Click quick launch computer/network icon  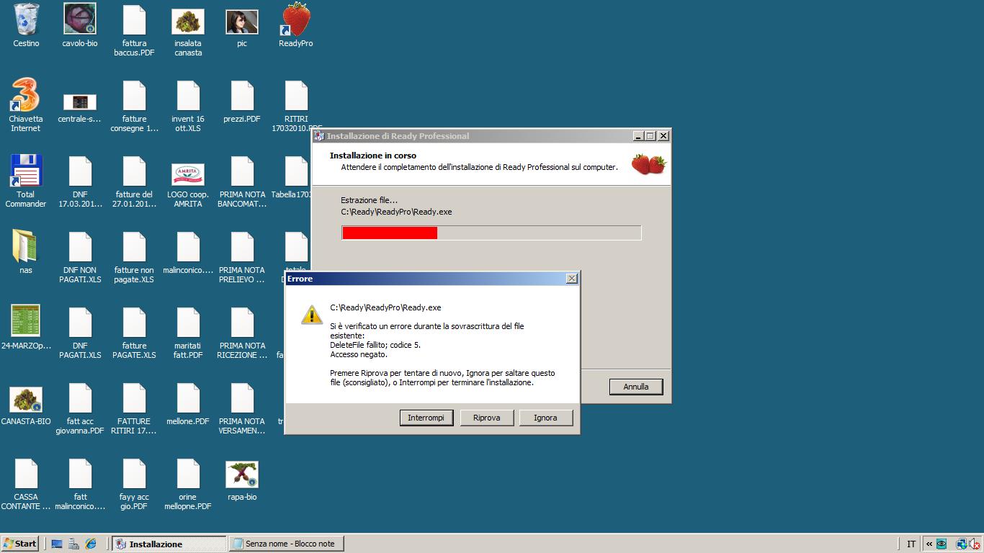tap(73, 544)
